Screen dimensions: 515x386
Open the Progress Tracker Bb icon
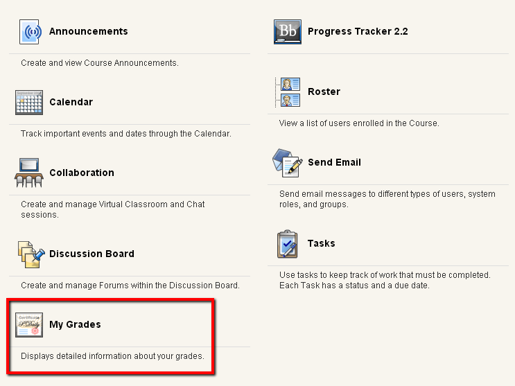click(x=288, y=32)
